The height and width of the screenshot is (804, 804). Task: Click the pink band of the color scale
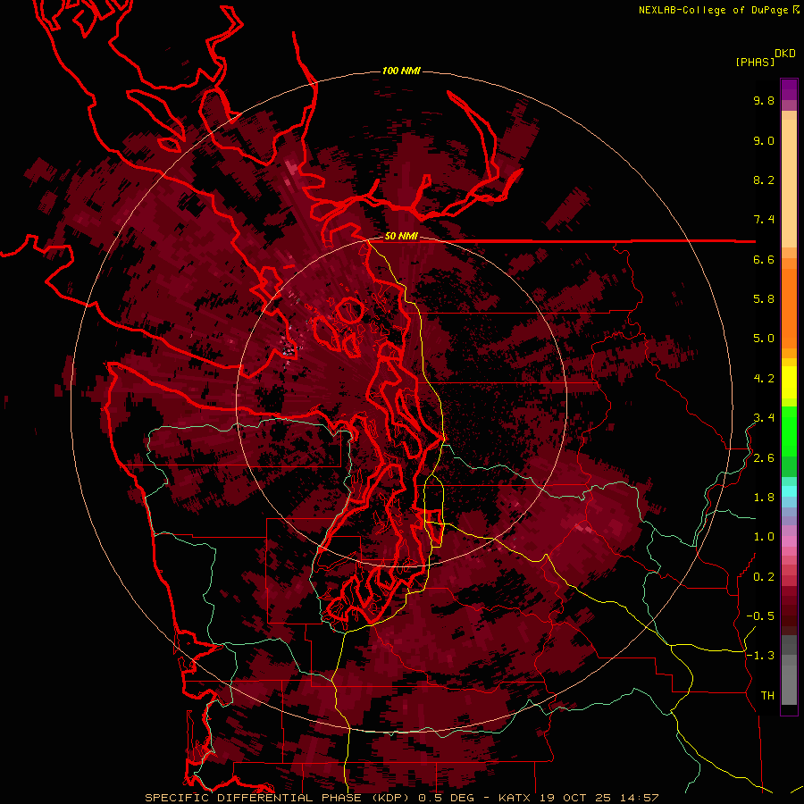point(789,541)
